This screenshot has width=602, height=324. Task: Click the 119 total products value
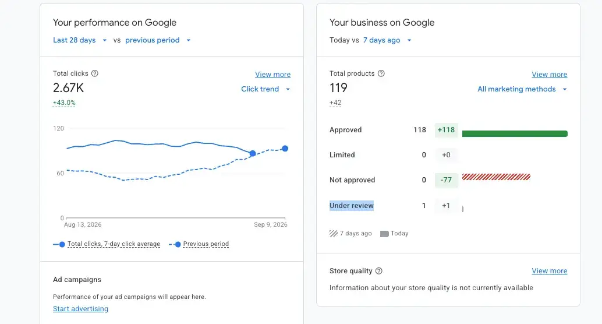tap(338, 88)
